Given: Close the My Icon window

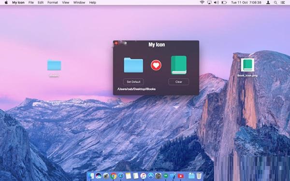Looking at the screenshot, I should click(116, 43).
